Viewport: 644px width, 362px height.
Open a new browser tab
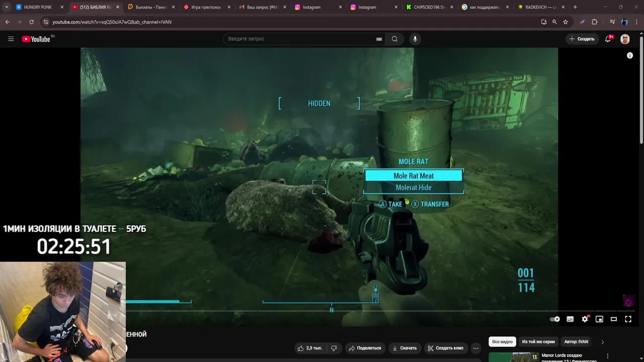pyautogui.click(x=575, y=7)
